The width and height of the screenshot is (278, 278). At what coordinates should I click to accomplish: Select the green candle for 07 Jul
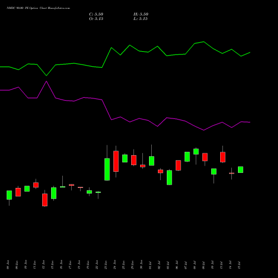click(187, 157)
